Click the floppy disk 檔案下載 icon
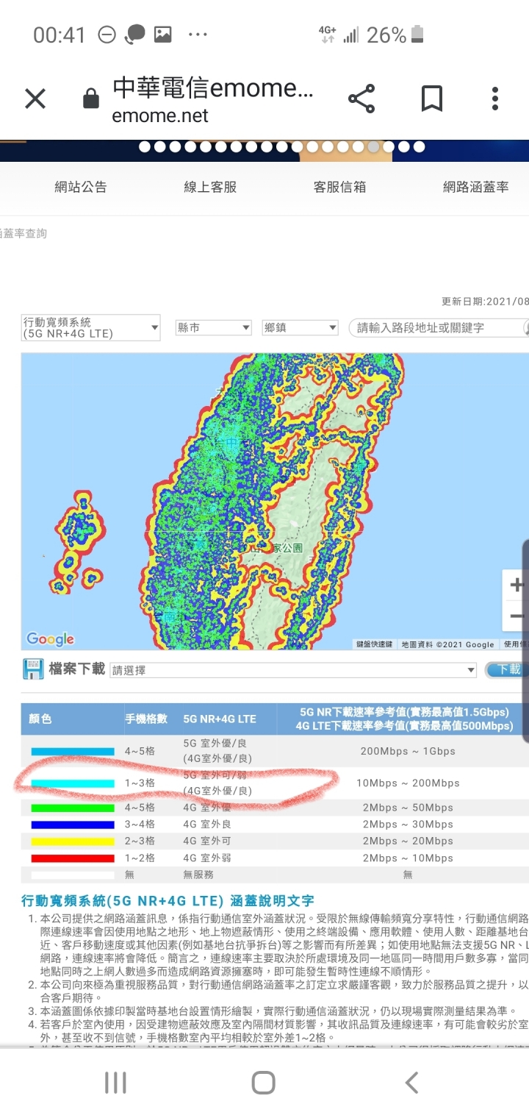 pos(34,669)
